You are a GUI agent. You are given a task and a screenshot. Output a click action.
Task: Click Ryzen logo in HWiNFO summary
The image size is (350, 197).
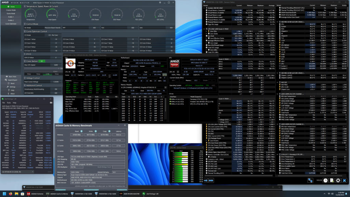70,63
